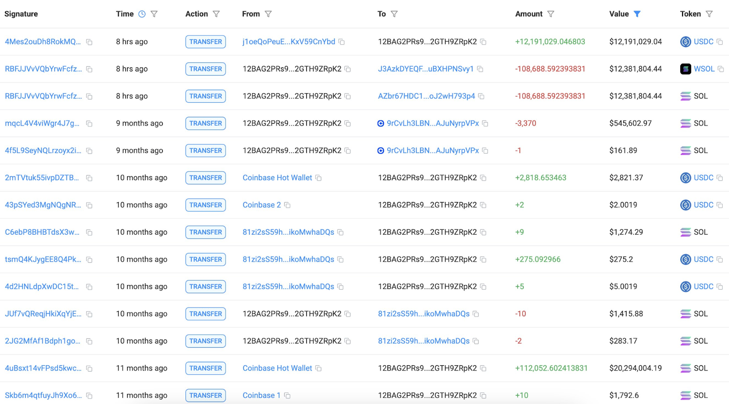Open the Coinbase 1 account
This screenshot has height=404, width=729.
pos(262,396)
